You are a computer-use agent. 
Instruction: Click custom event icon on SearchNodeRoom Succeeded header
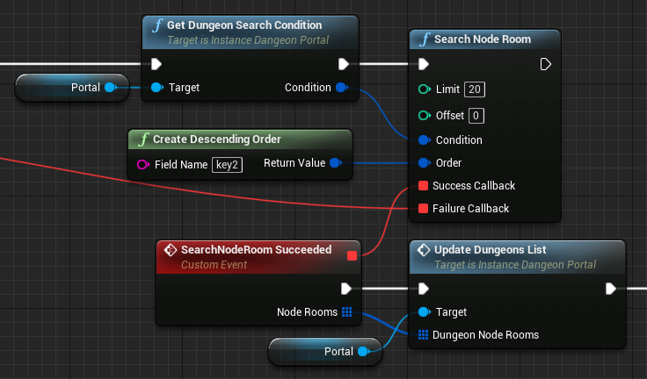[171, 250]
